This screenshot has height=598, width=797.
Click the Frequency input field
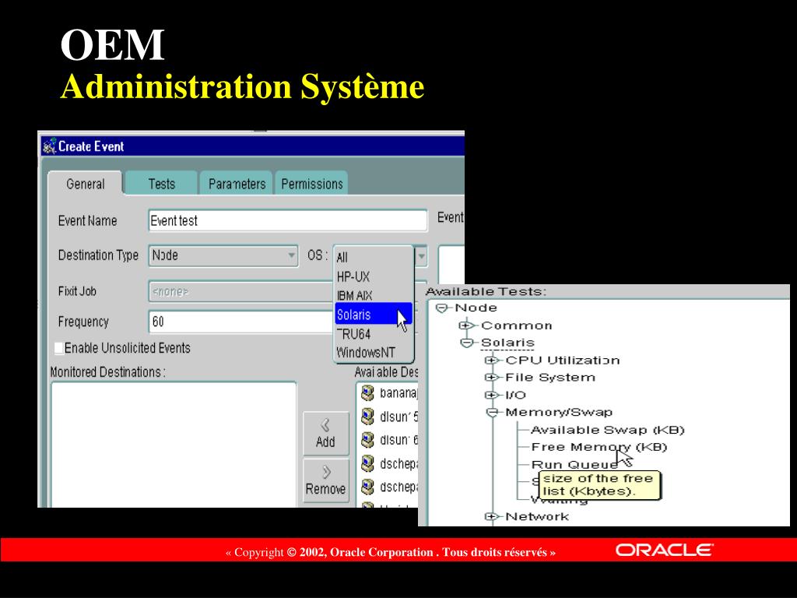pos(240,322)
